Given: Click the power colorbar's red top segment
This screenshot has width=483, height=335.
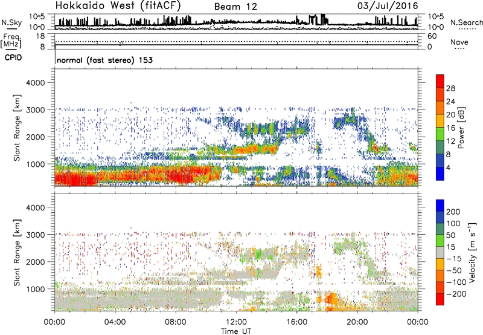Looking at the screenshot, I should 440,82.
